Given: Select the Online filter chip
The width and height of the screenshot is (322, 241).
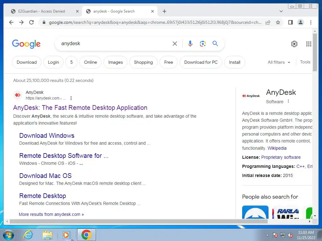Looking at the screenshot, I should coord(90,62).
